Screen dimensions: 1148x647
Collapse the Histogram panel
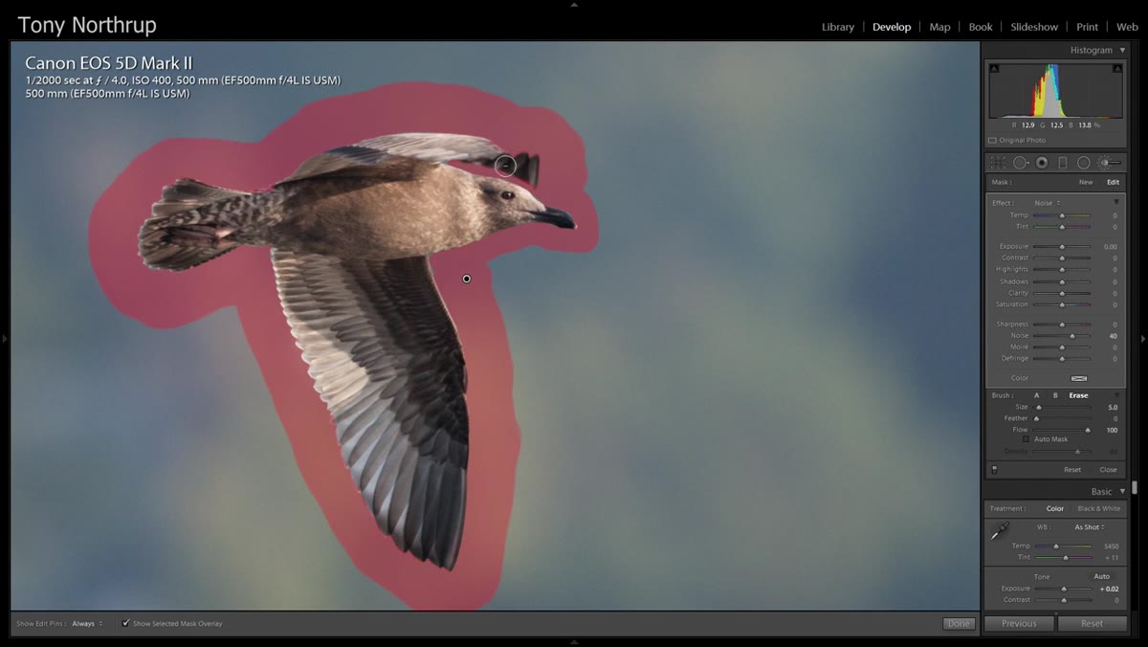pyautogui.click(x=1123, y=50)
